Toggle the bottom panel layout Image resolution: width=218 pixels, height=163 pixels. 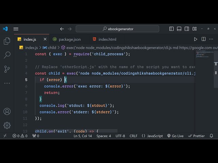[179, 29]
